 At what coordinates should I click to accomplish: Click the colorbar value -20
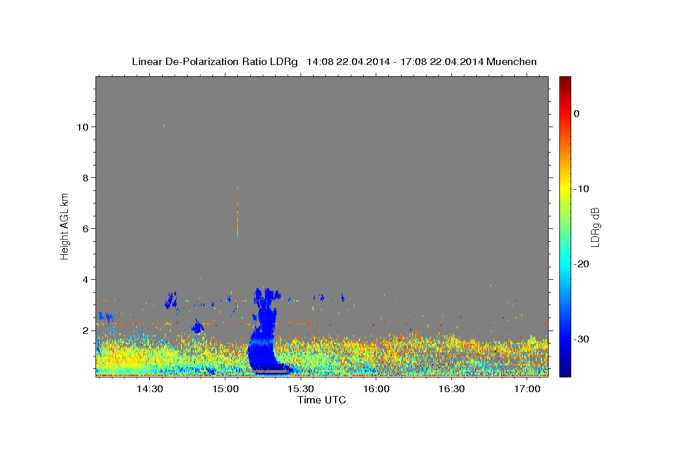tap(581, 264)
